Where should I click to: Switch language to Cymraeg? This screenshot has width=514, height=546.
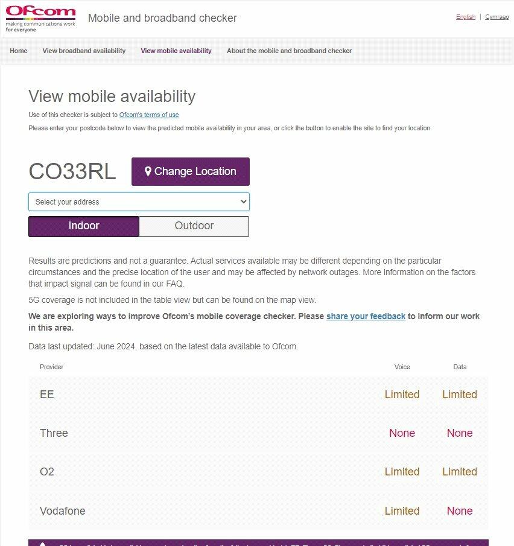click(x=497, y=17)
